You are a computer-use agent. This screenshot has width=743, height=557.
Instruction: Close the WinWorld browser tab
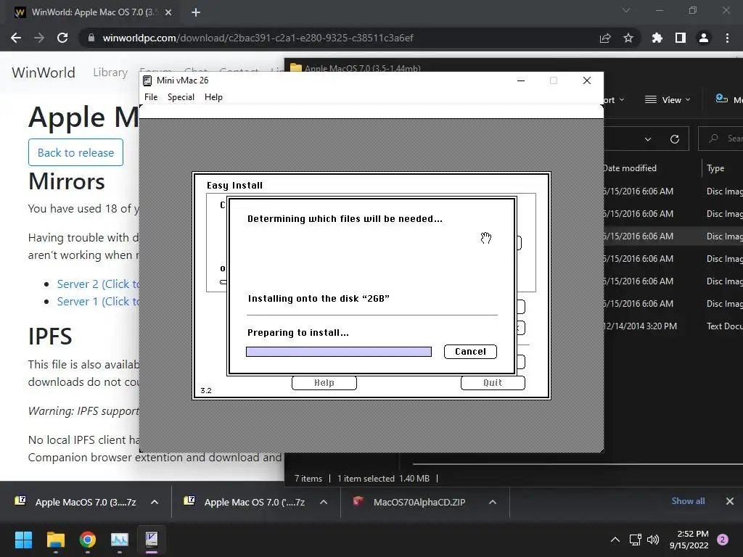[x=168, y=12]
